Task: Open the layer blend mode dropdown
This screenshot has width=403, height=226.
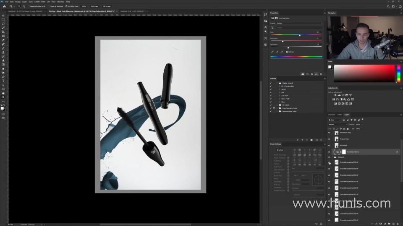Action: [x=336, y=124]
